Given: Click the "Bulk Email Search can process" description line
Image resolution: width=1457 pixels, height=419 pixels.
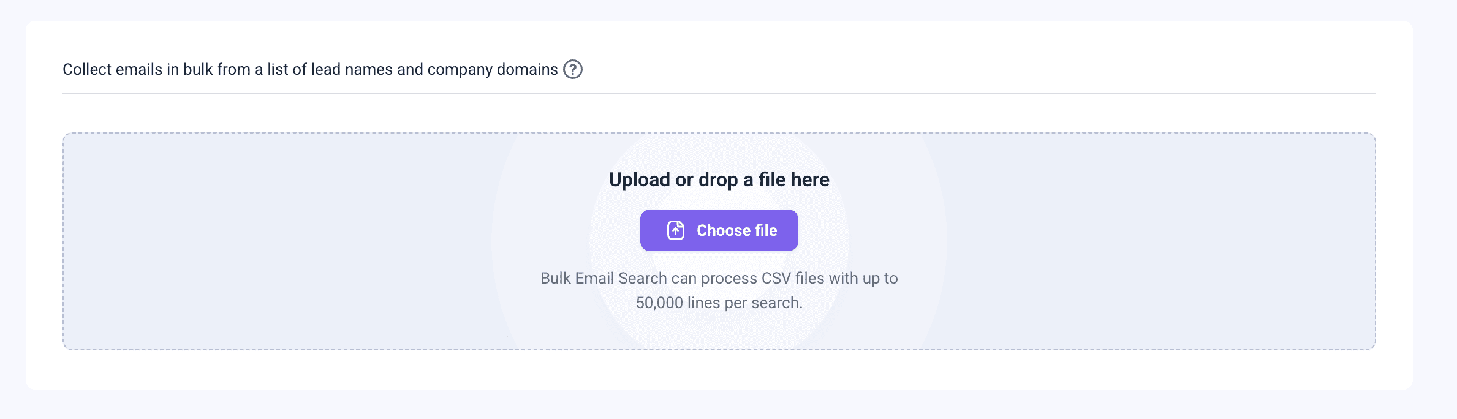Looking at the screenshot, I should coord(719,278).
